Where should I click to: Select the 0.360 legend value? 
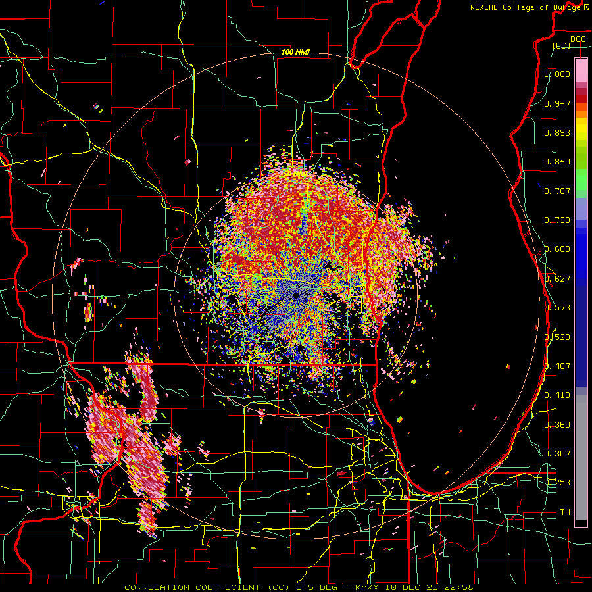557,425
